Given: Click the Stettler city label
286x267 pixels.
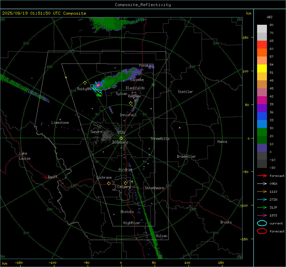Looking at the screenshot, I should click(185, 92).
